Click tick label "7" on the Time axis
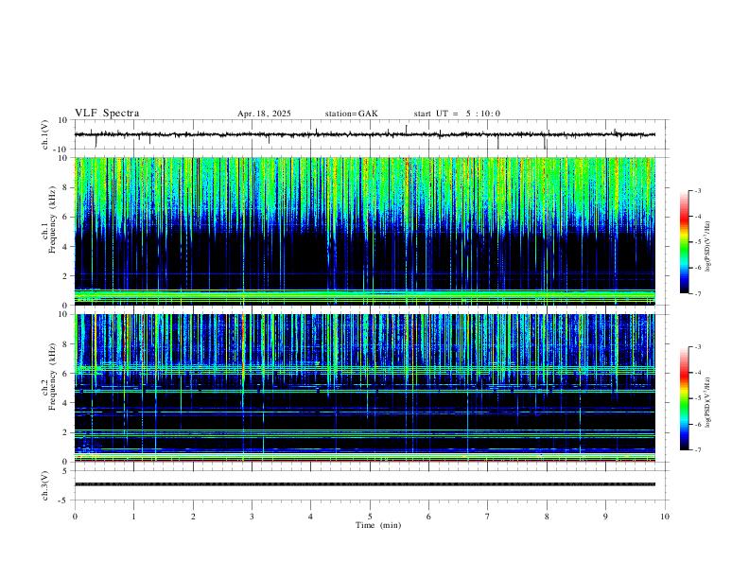 click(488, 517)
